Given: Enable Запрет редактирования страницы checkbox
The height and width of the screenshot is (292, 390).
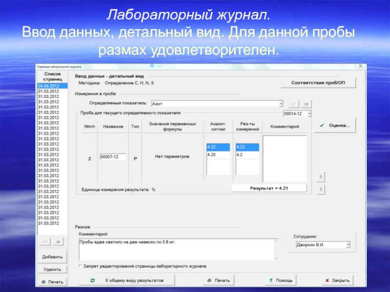Looking at the screenshot, I should tap(80, 266).
